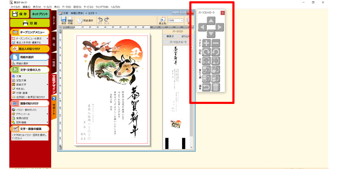
Task: Enlarge part with the plus button
Action: pyautogui.click(x=207, y=43)
